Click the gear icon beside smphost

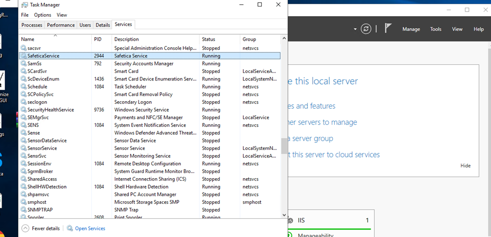tap(24, 202)
